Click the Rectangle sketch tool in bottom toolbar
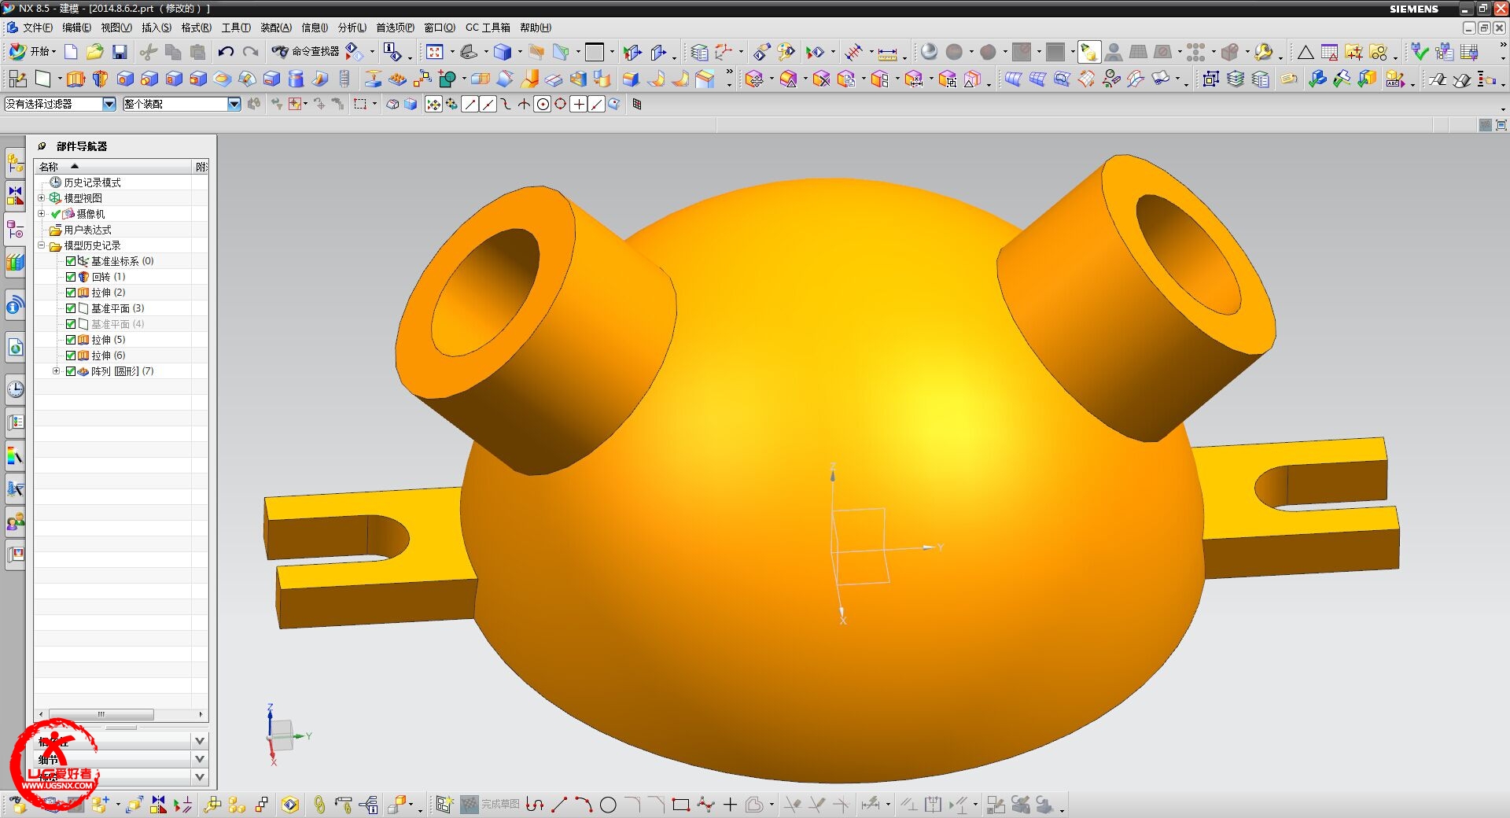 [x=681, y=805]
